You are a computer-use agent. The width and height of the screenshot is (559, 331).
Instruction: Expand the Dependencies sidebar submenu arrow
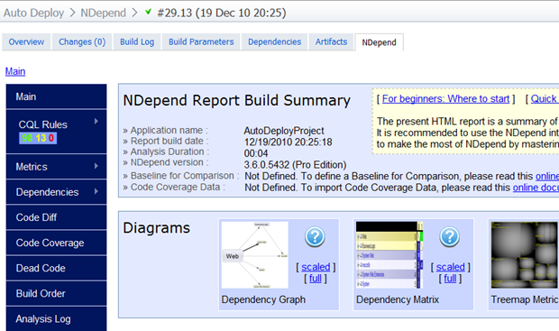(x=96, y=191)
